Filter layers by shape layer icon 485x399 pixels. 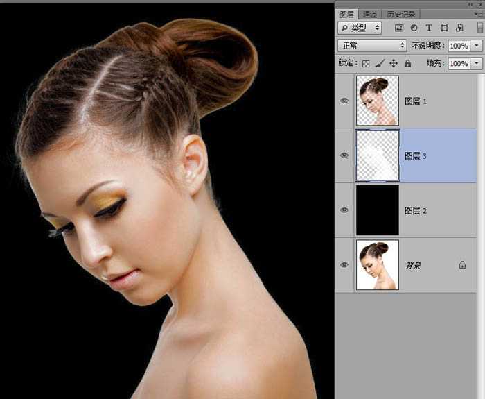tap(444, 28)
